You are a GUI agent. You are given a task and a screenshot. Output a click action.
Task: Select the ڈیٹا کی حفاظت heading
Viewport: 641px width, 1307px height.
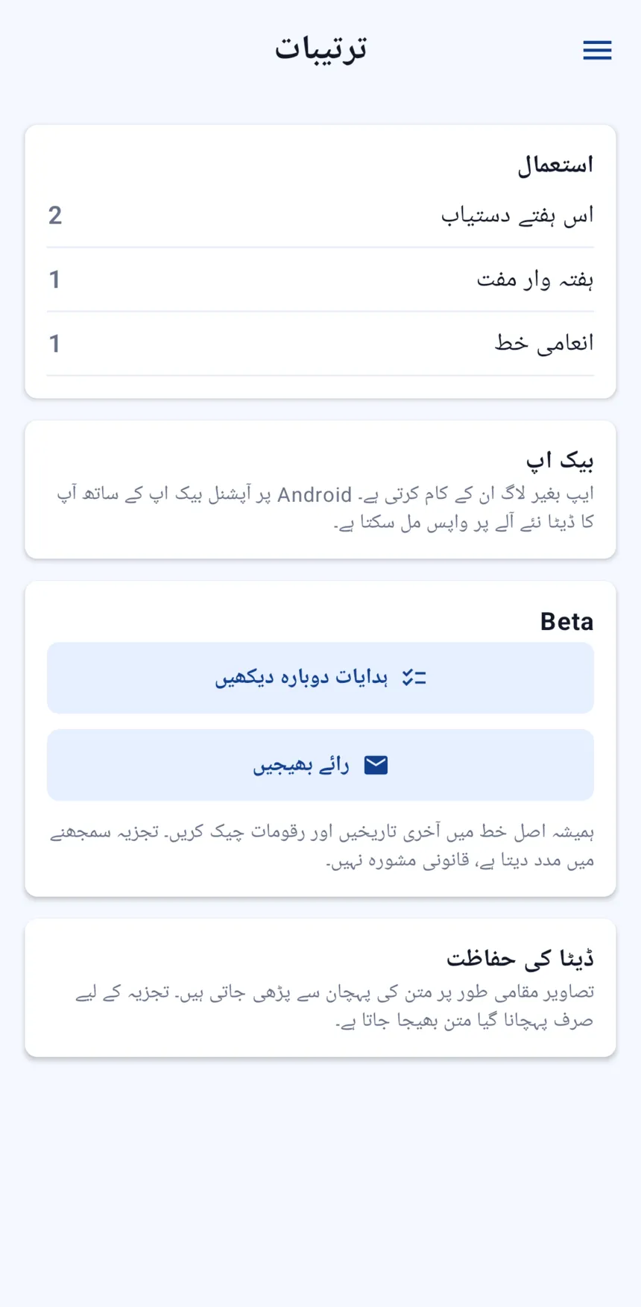click(x=520, y=959)
